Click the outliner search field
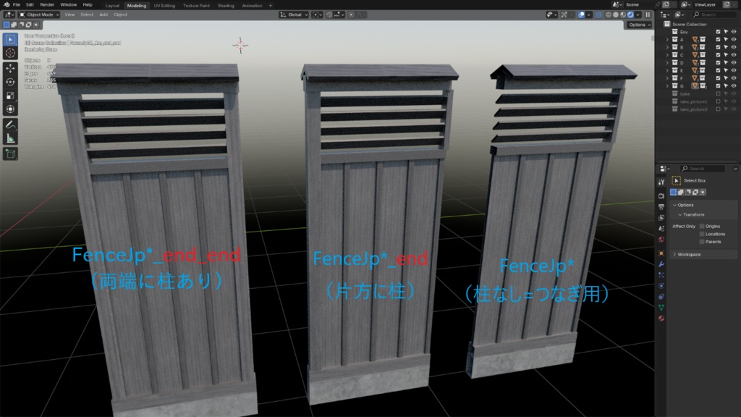The image size is (741, 417). [714, 14]
